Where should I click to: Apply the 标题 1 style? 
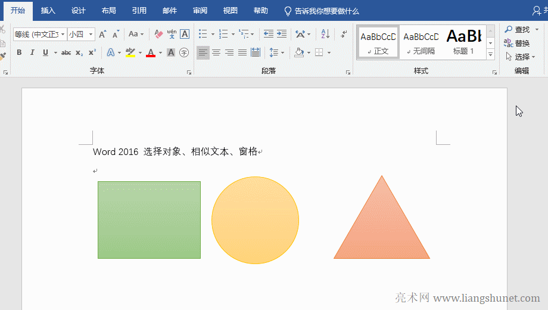pyautogui.click(x=464, y=42)
